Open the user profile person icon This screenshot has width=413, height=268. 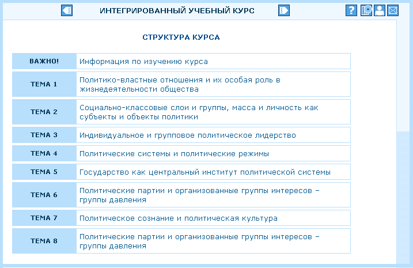tap(380, 10)
